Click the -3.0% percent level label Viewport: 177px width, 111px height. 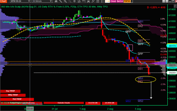[163, 90]
